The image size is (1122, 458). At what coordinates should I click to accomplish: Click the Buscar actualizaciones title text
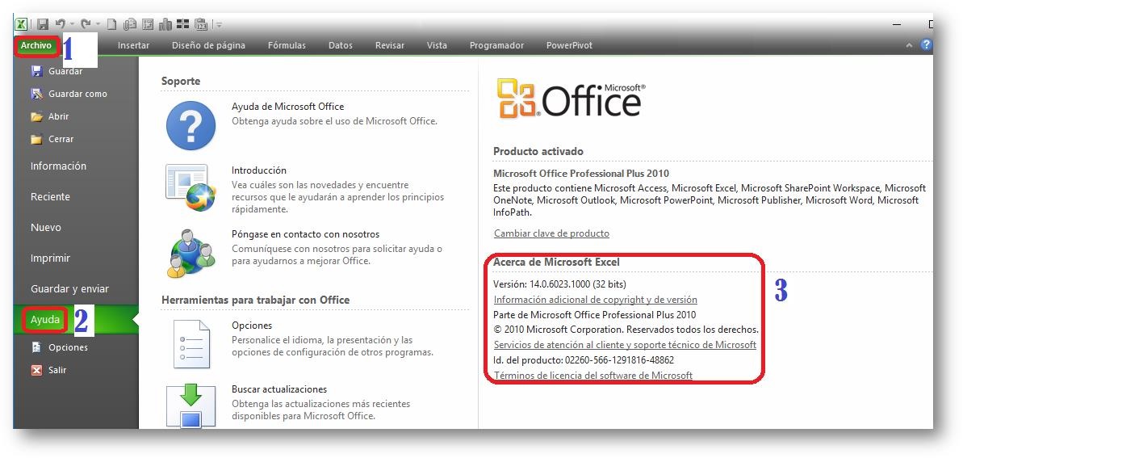[279, 389]
